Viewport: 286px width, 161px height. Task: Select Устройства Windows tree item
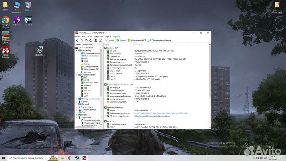click(x=91, y=120)
